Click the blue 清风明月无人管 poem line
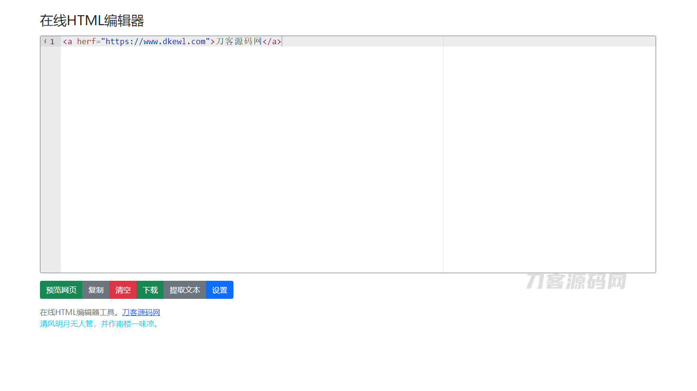 (99, 324)
